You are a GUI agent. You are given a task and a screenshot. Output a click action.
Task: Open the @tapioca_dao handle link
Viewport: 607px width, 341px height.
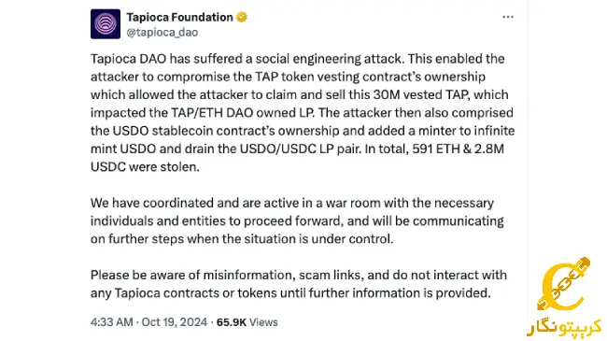click(x=162, y=32)
